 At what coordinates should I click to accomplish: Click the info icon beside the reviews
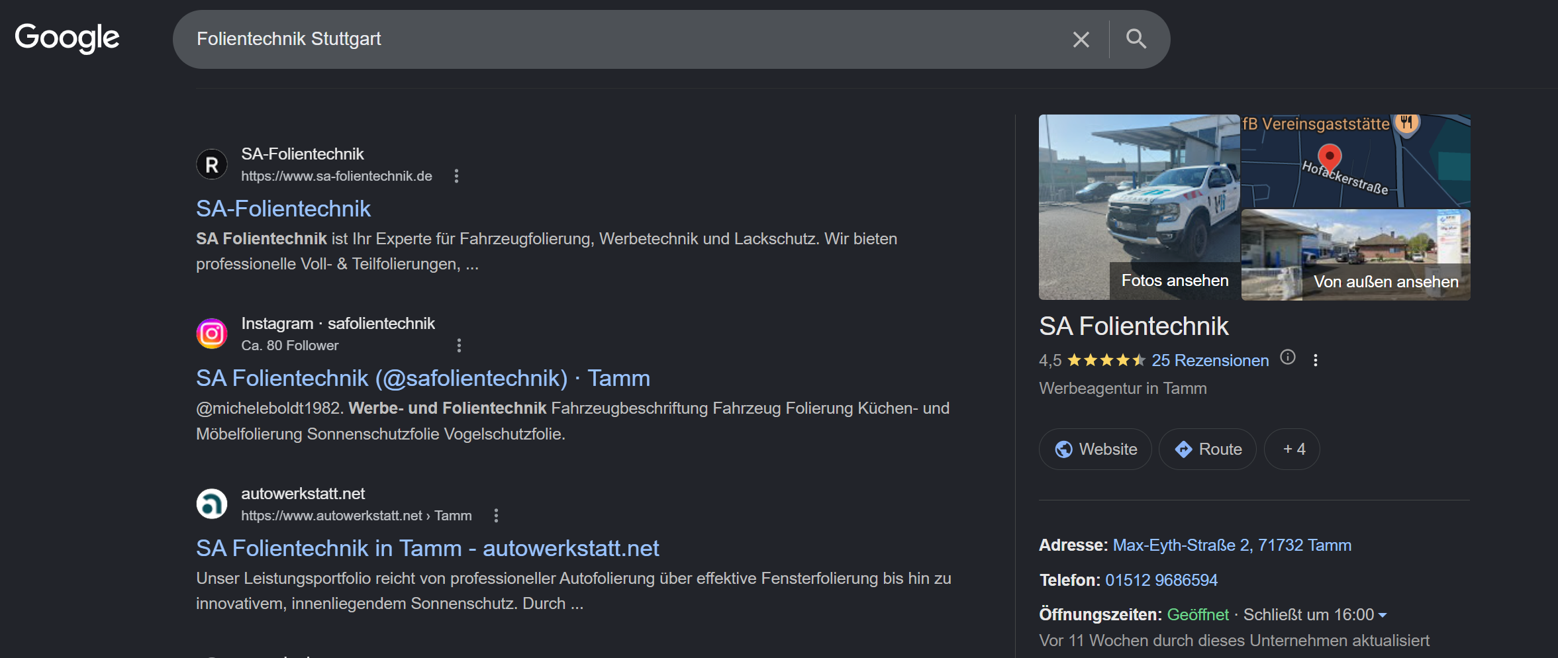(1288, 357)
